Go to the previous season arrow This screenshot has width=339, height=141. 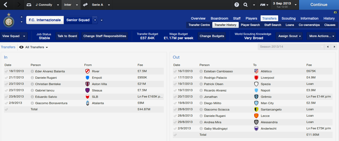tap(328, 47)
